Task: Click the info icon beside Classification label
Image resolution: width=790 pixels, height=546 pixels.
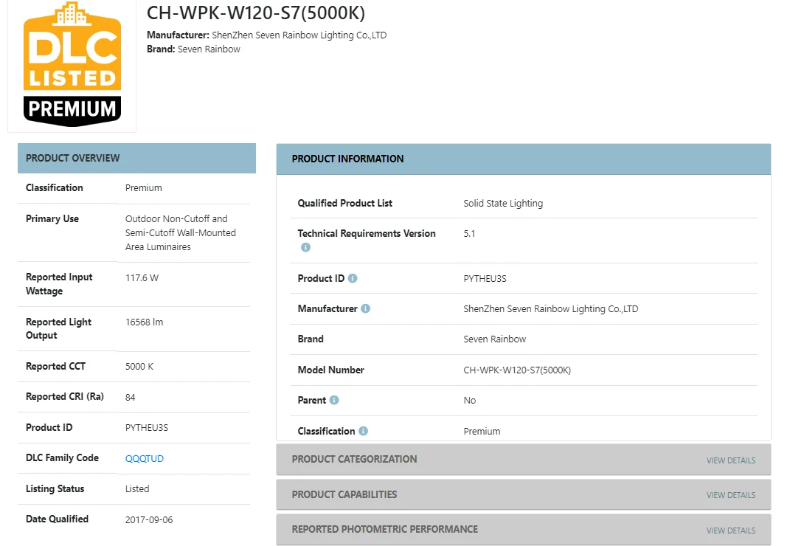Action: [364, 432]
